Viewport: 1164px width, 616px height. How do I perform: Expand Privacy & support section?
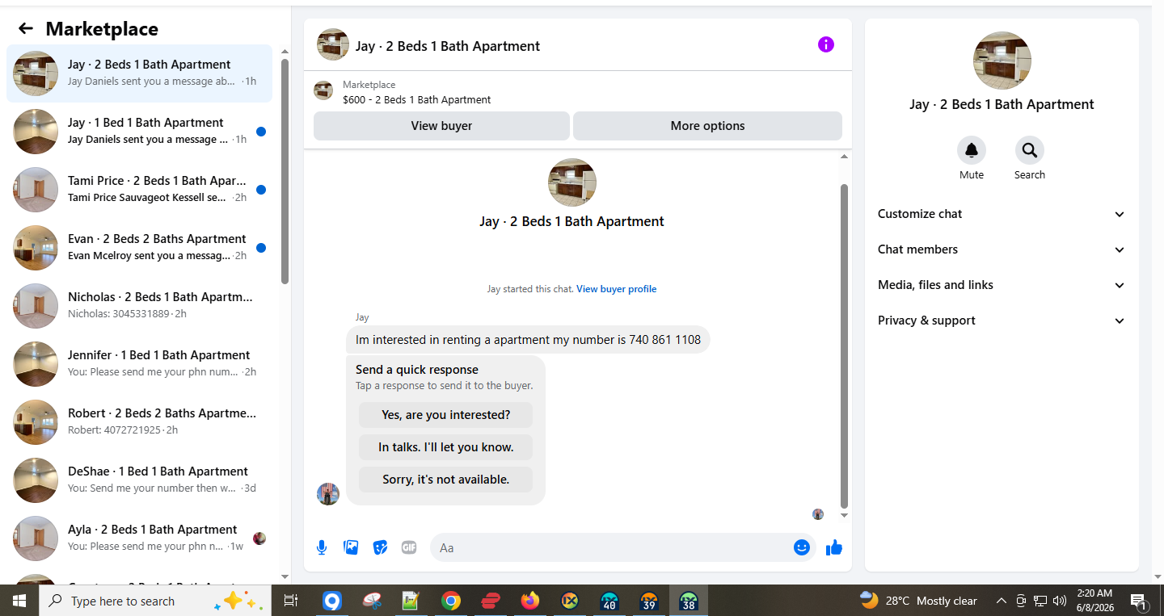[x=1002, y=321]
